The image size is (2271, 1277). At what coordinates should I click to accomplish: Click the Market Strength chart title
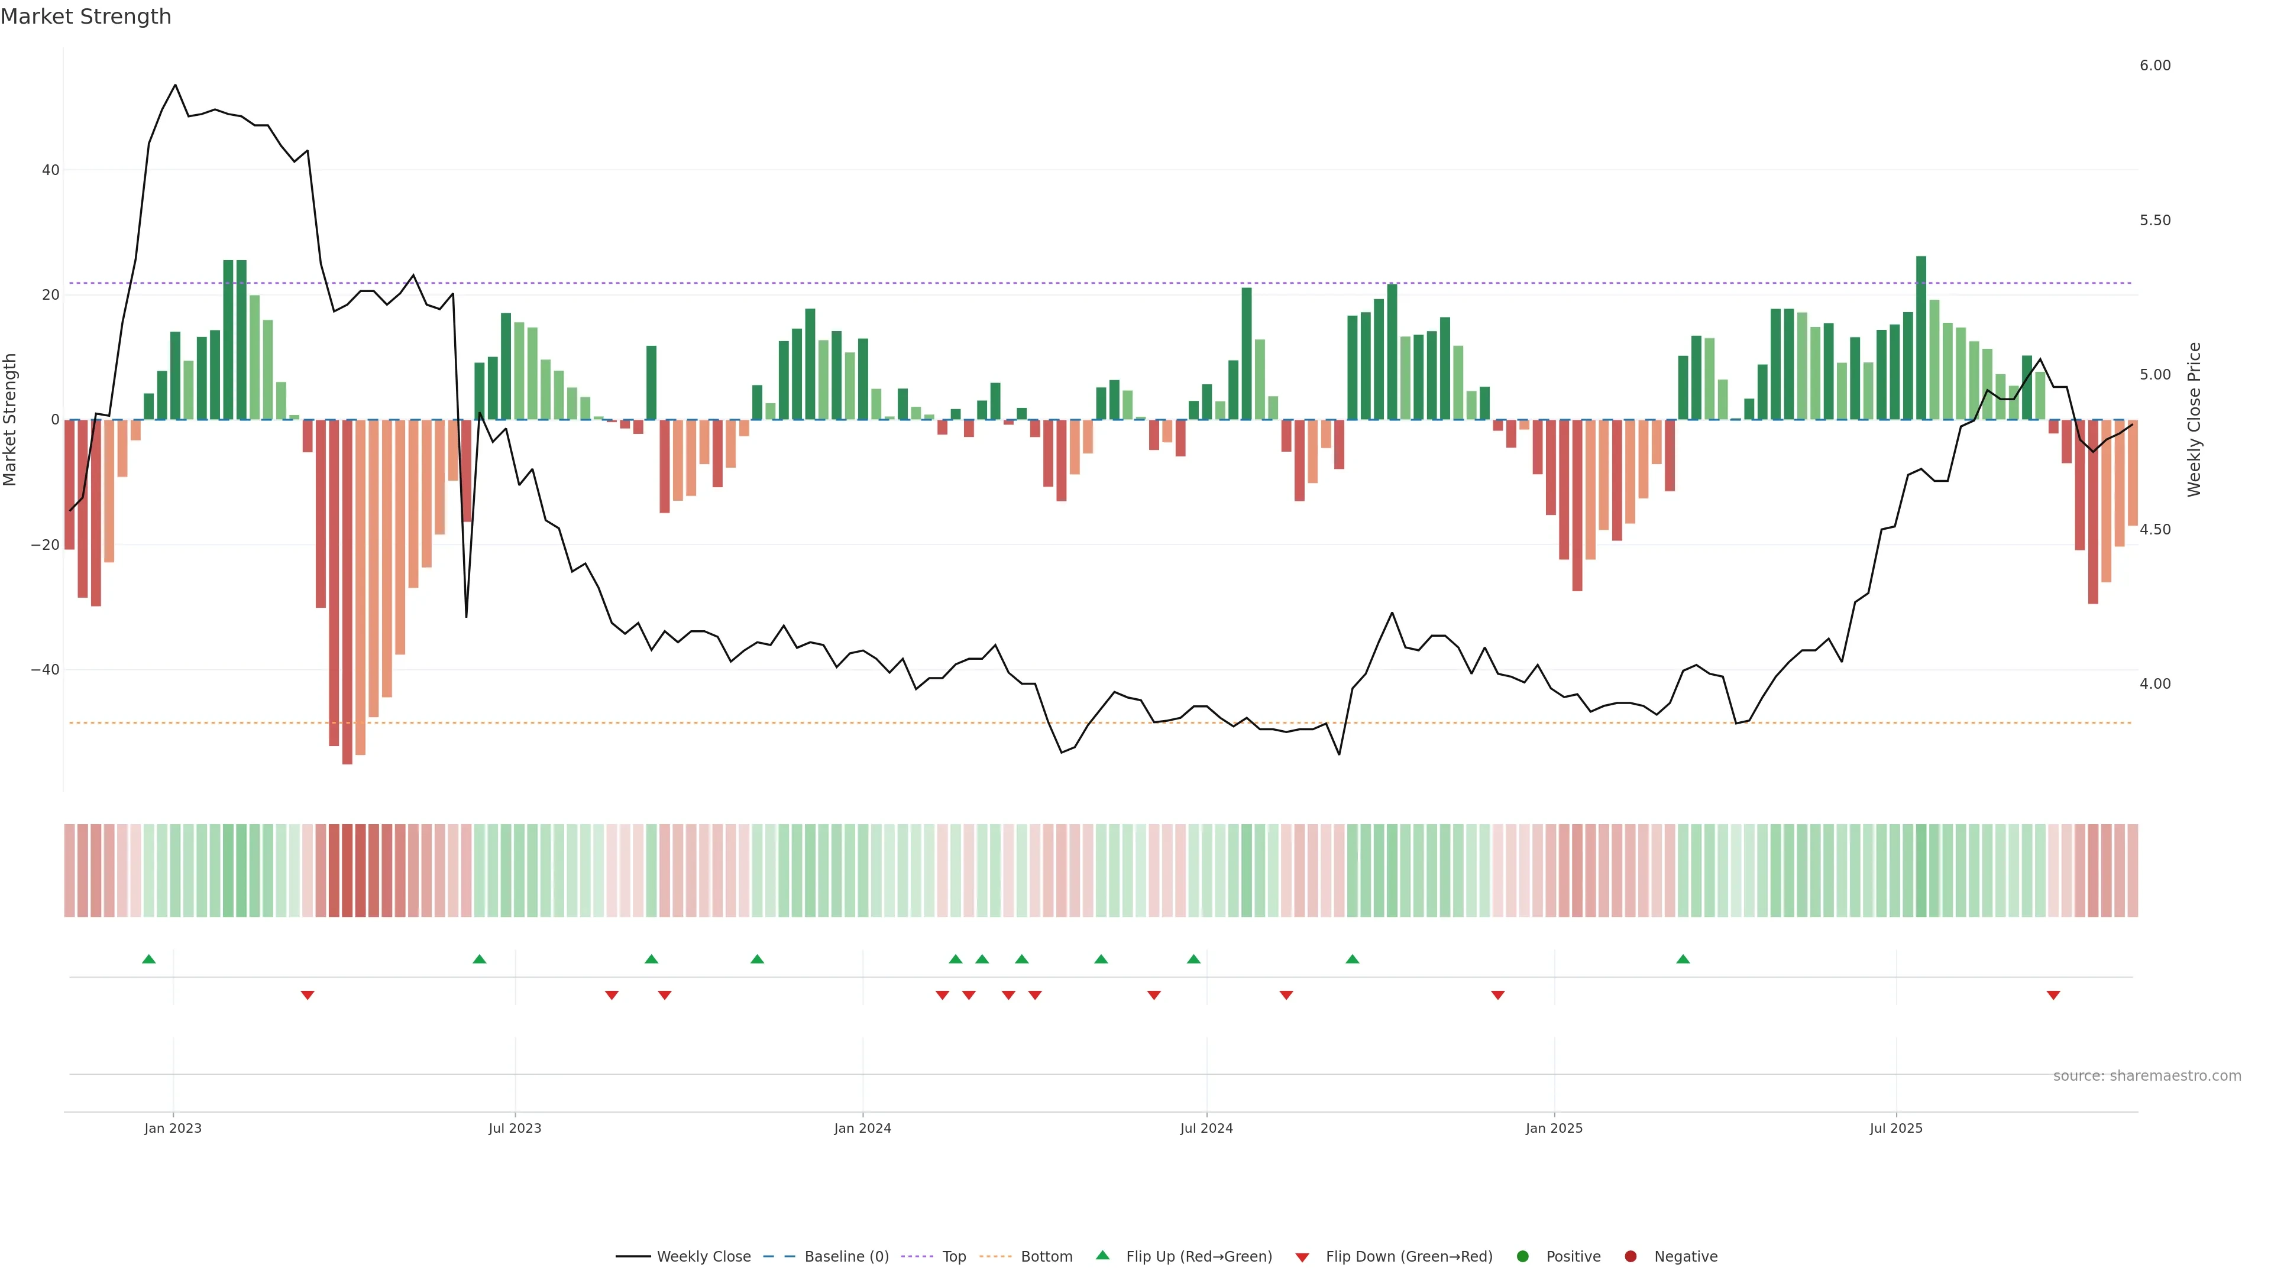86,17
